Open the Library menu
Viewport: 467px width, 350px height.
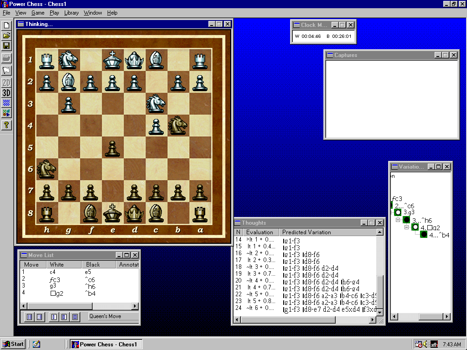[x=72, y=13]
